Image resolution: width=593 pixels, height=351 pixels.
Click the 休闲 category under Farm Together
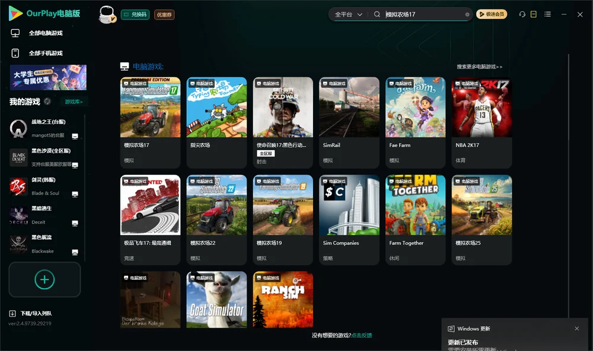[x=394, y=259]
